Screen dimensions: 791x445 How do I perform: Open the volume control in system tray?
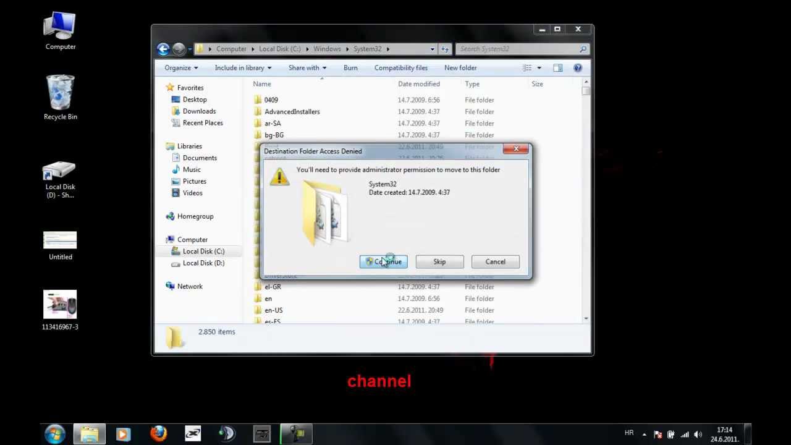698,433
